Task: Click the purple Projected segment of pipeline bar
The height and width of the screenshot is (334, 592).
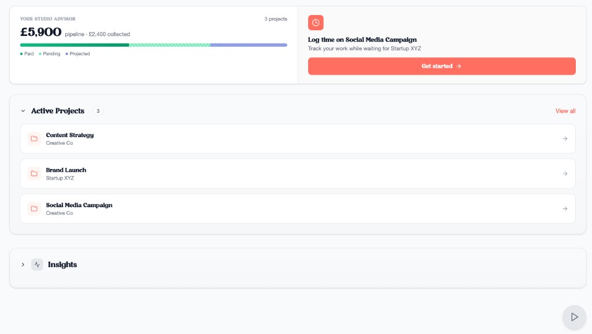Action: pos(248,45)
